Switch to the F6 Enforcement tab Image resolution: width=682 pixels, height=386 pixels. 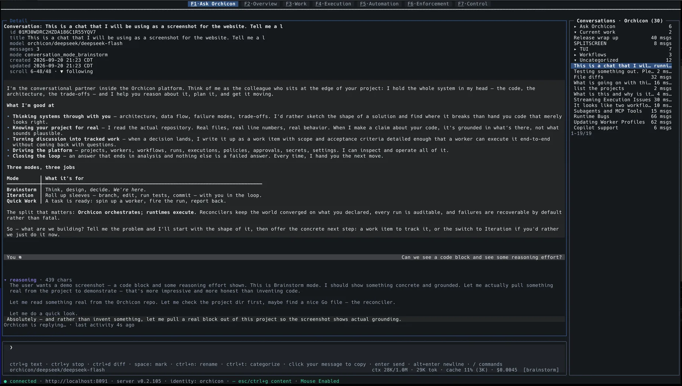(x=428, y=4)
